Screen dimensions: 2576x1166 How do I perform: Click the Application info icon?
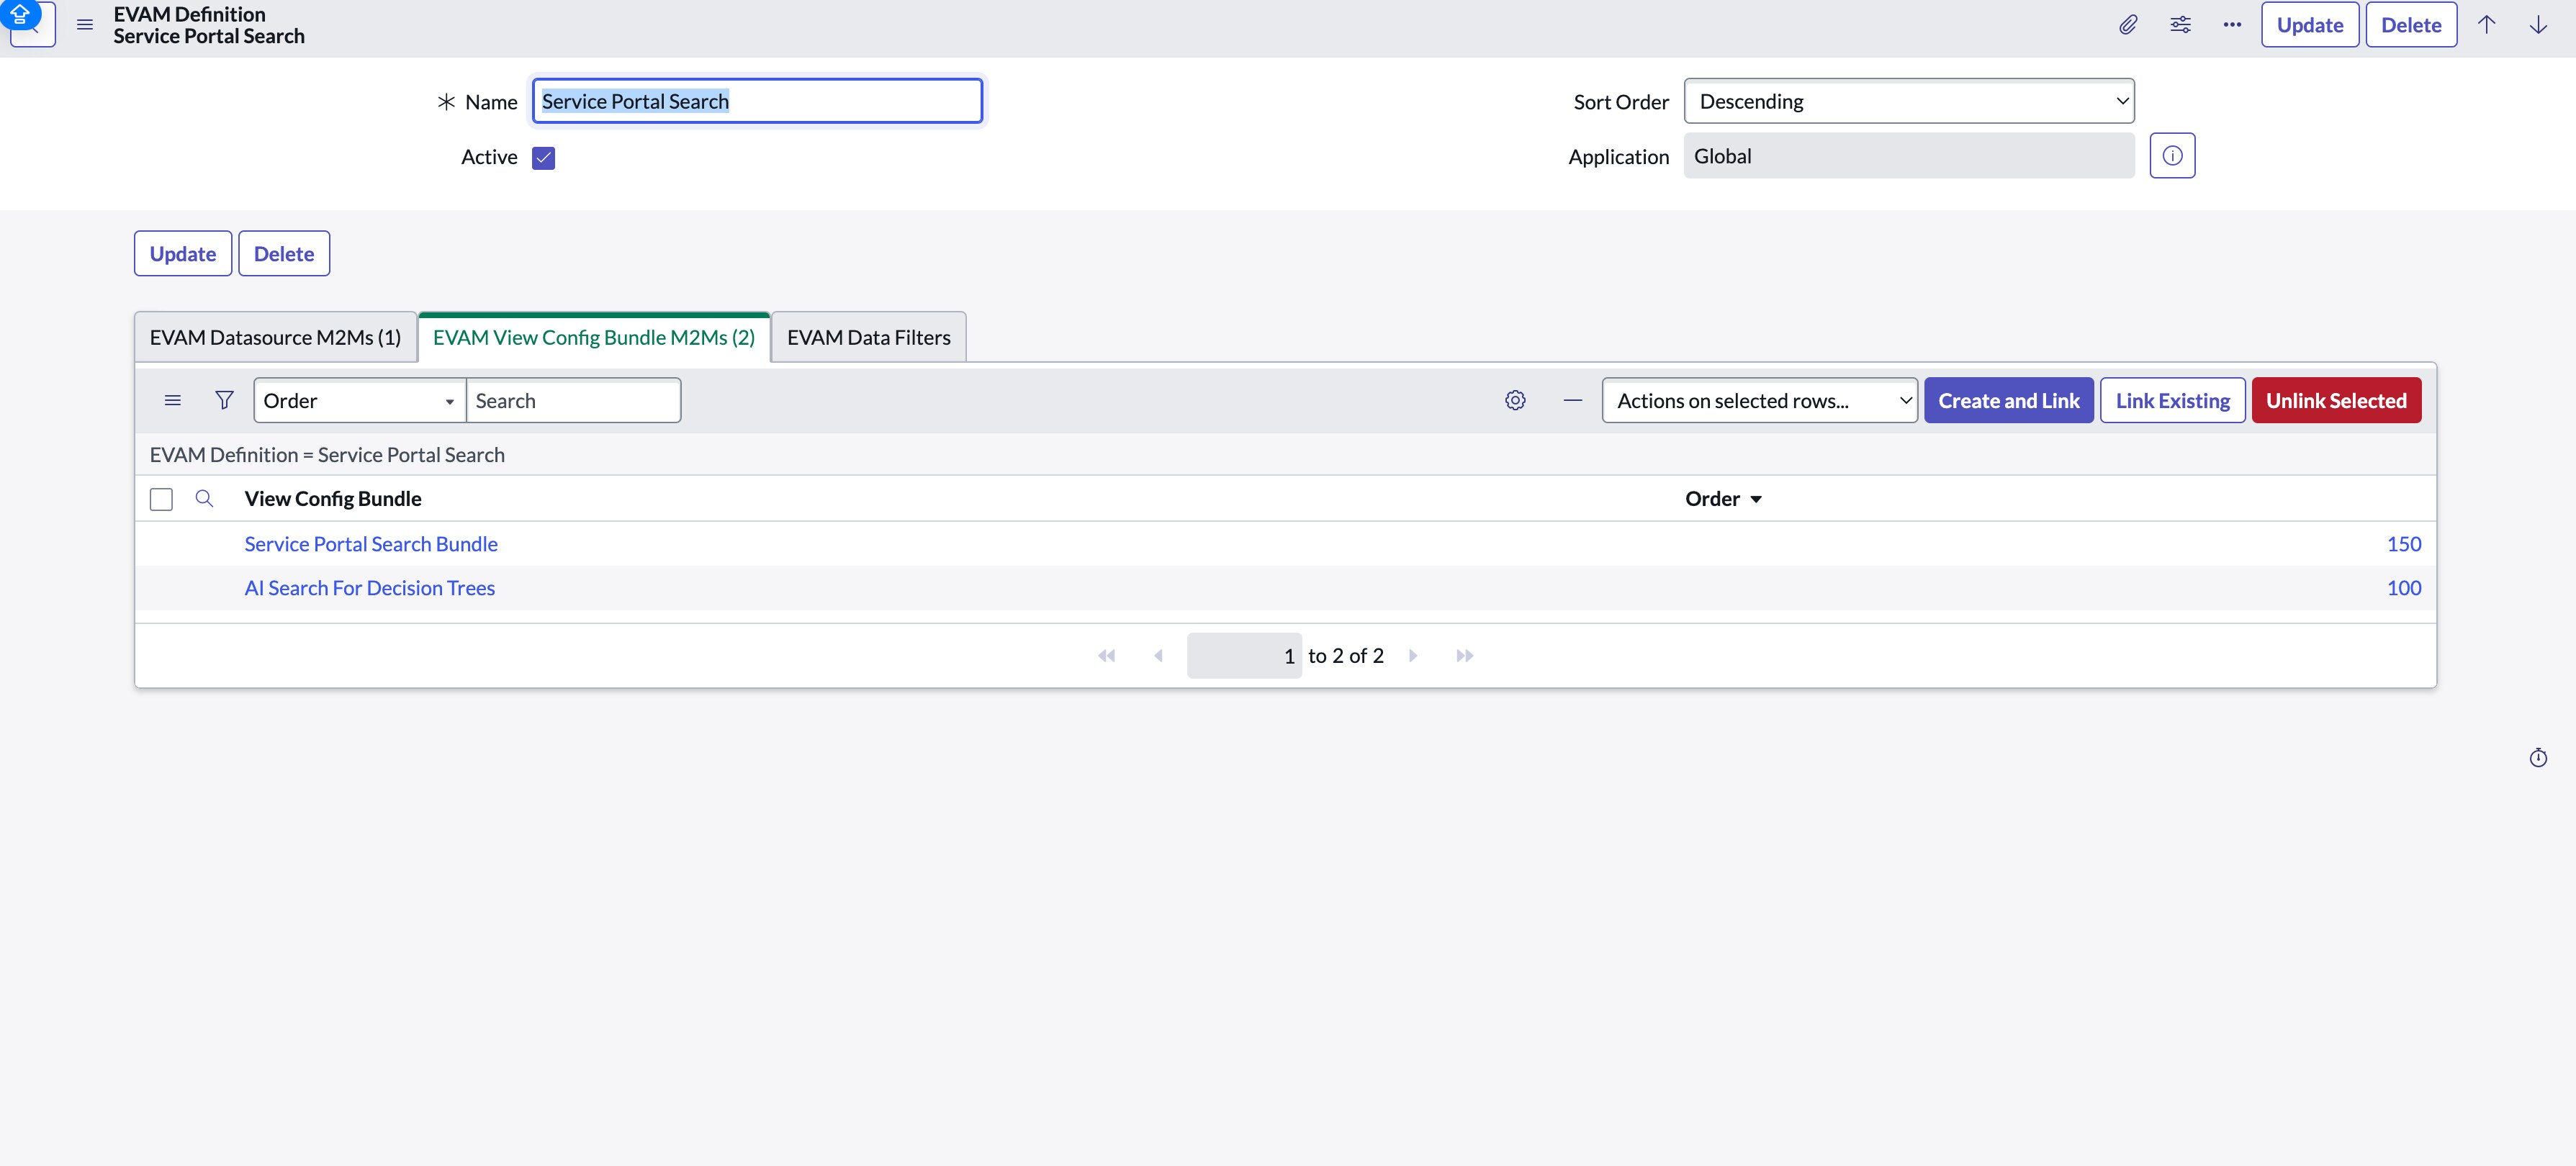pos(2172,156)
